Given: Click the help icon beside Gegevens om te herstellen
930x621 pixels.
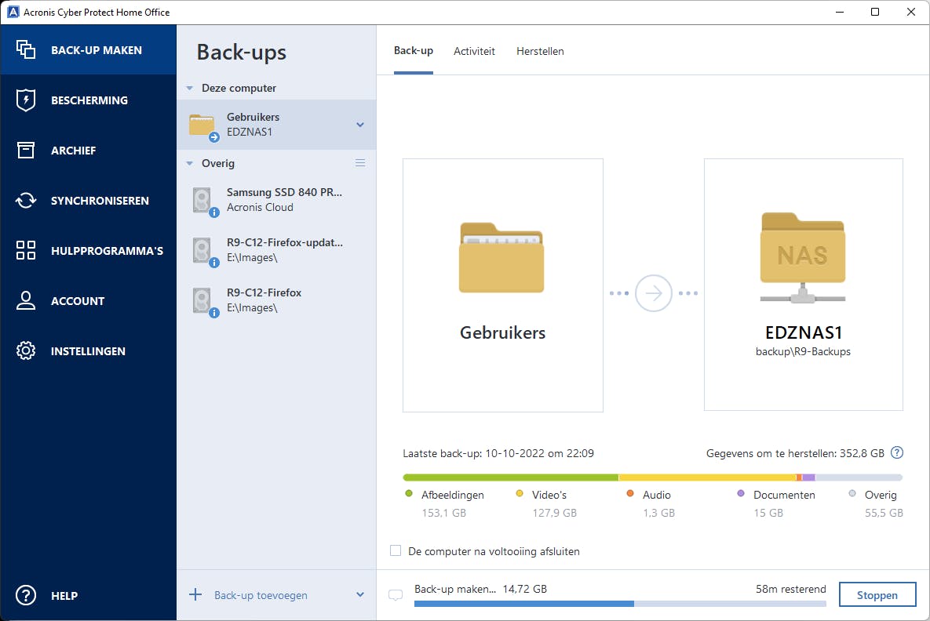Looking at the screenshot, I should (x=897, y=452).
